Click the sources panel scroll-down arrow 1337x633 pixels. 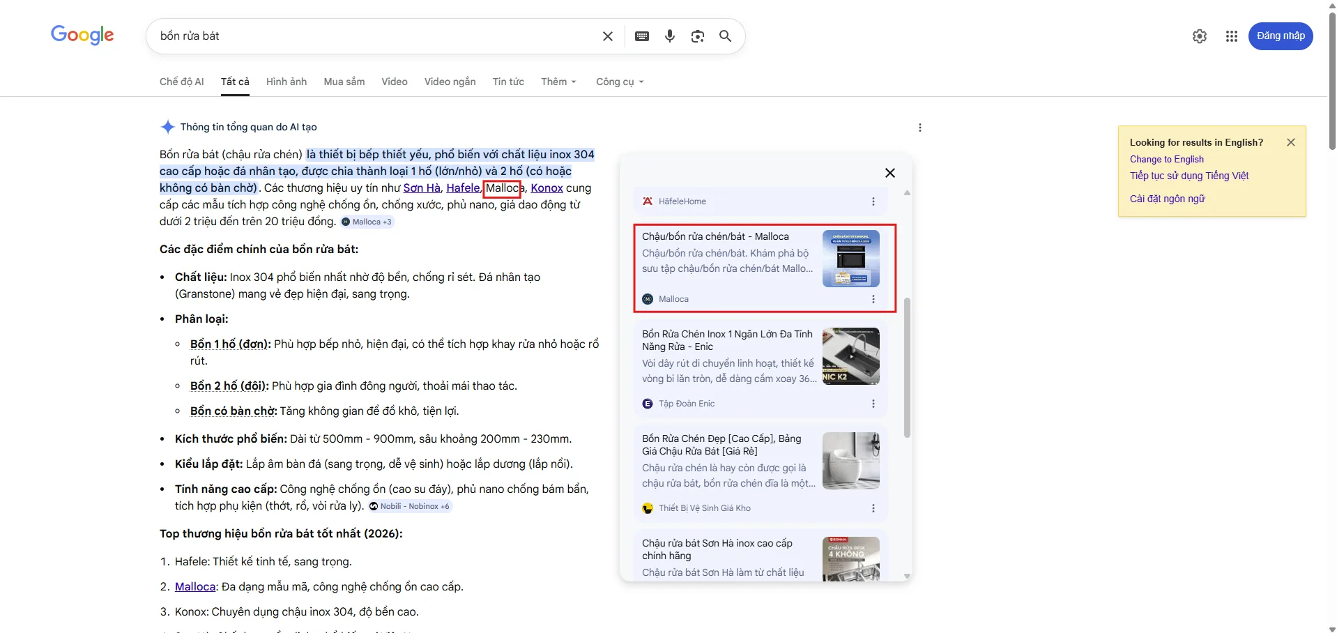907,577
